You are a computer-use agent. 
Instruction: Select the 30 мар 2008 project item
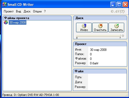(x=18, y=23)
